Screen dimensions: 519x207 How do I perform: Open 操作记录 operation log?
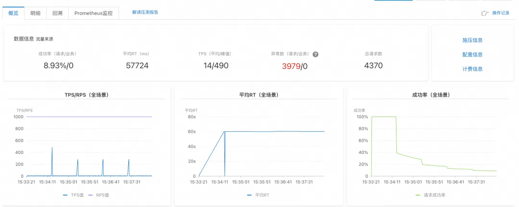(x=501, y=13)
